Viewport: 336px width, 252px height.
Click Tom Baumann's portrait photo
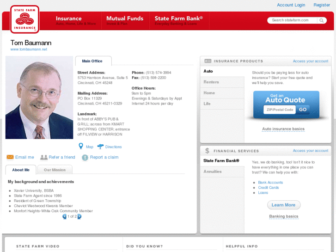point(39,98)
